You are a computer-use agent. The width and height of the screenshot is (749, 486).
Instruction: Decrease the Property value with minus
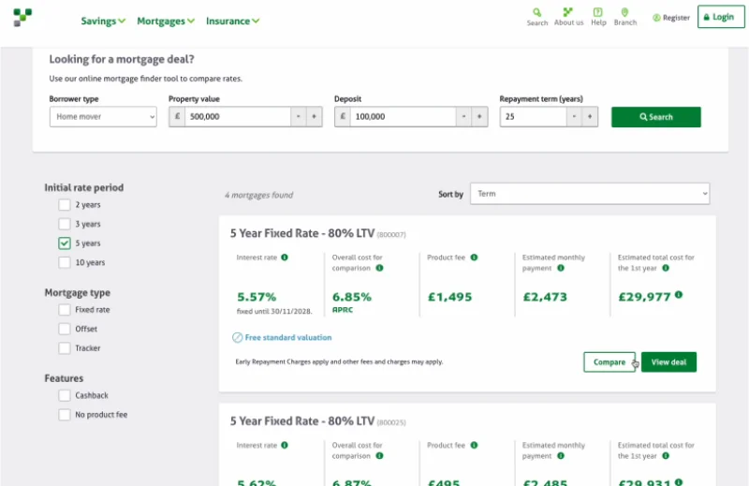pos(298,117)
